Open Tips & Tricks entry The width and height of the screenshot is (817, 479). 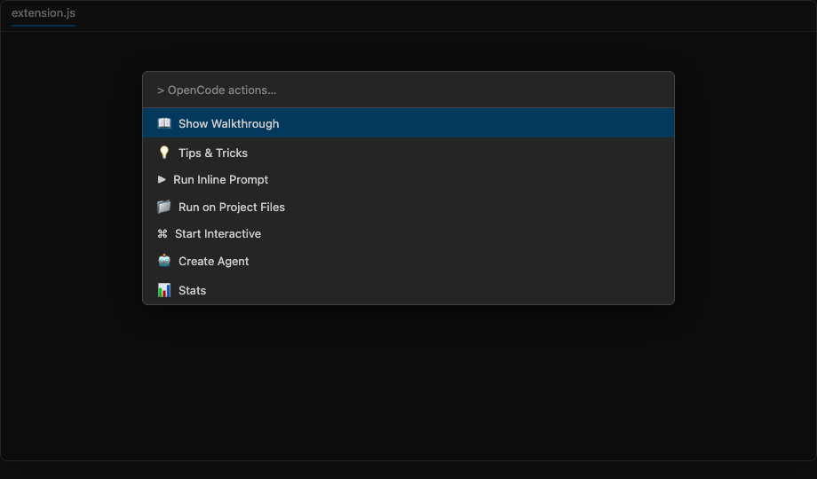[x=408, y=153]
